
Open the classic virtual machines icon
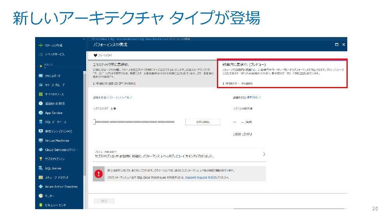(x=41, y=131)
